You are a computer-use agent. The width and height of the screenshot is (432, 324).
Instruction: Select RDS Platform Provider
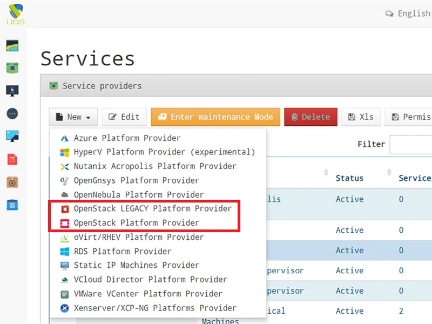tap(158, 251)
